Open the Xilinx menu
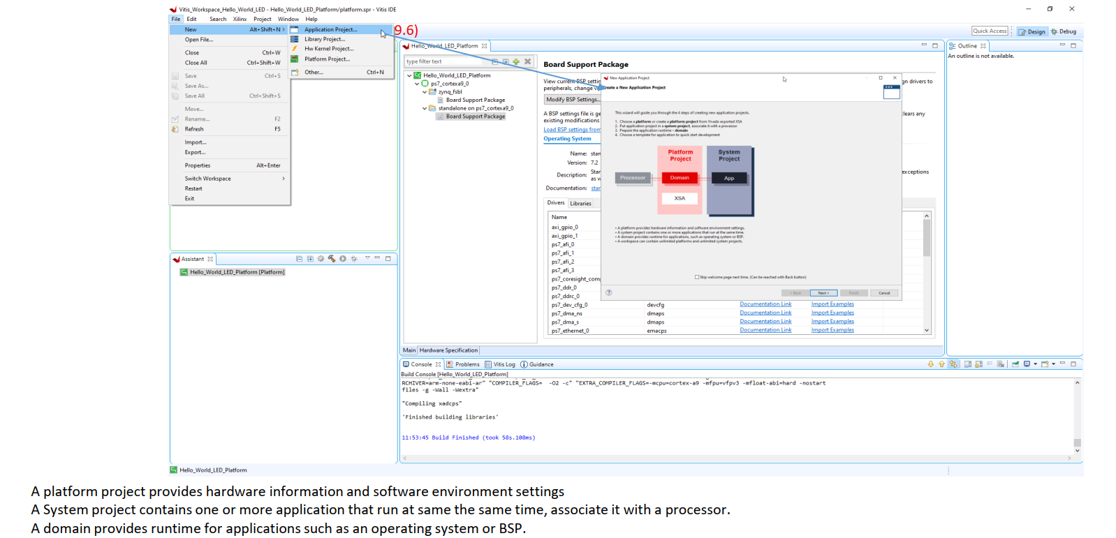 (x=240, y=19)
